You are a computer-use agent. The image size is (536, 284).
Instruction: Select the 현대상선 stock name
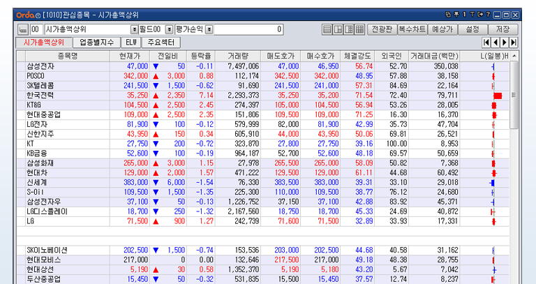40,269
